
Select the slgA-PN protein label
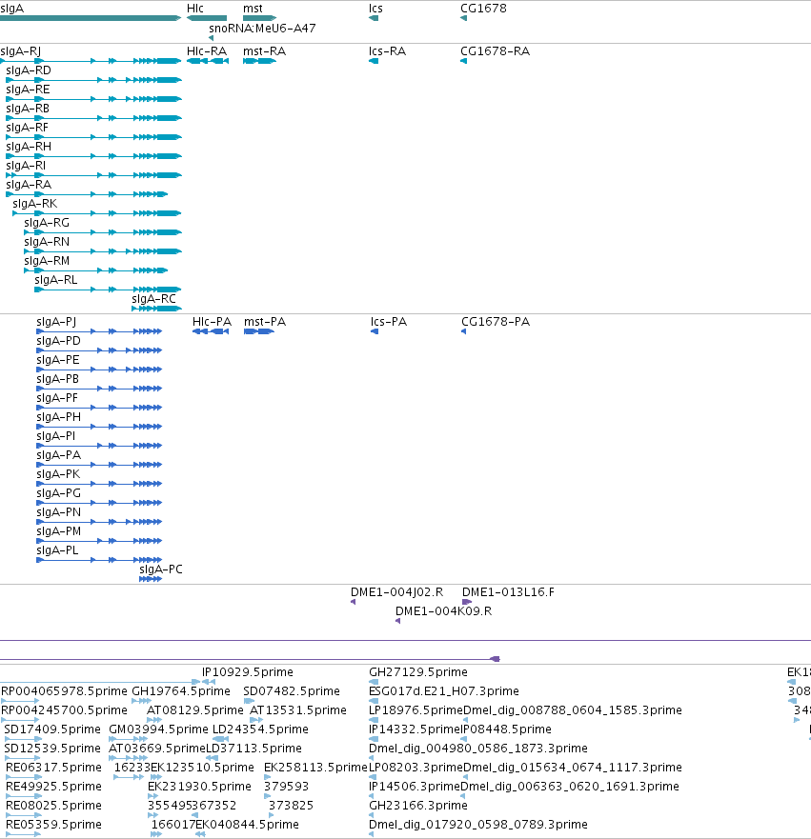[59, 512]
